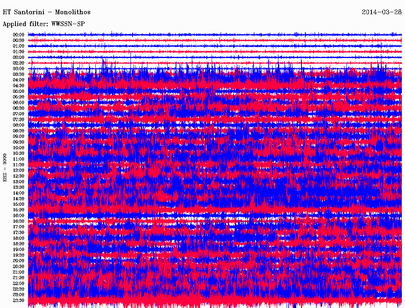
Task: Click the 16:00 time label
Action: (x=19, y=216)
